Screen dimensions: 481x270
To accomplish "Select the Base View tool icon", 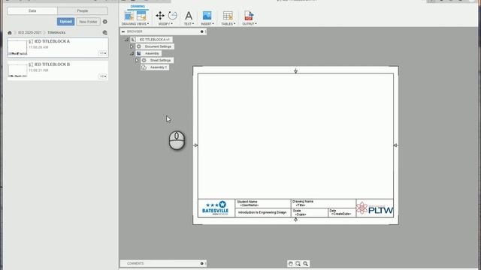I will (x=129, y=16).
